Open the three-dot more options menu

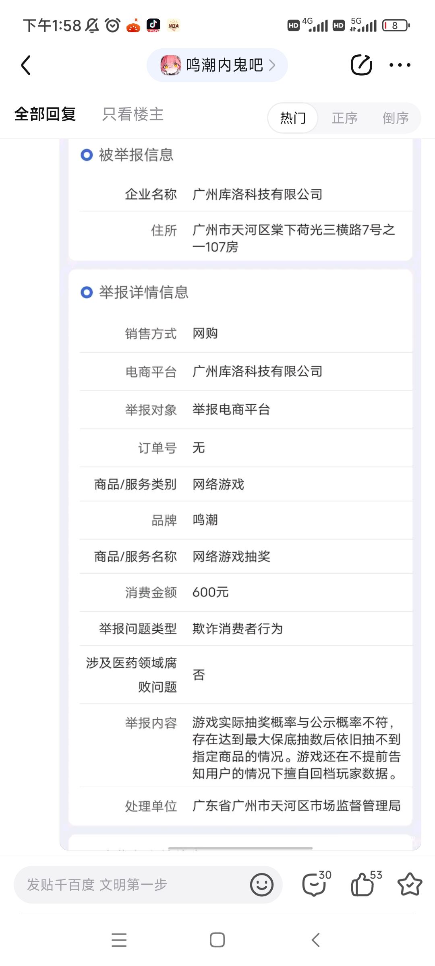coord(400,65)
